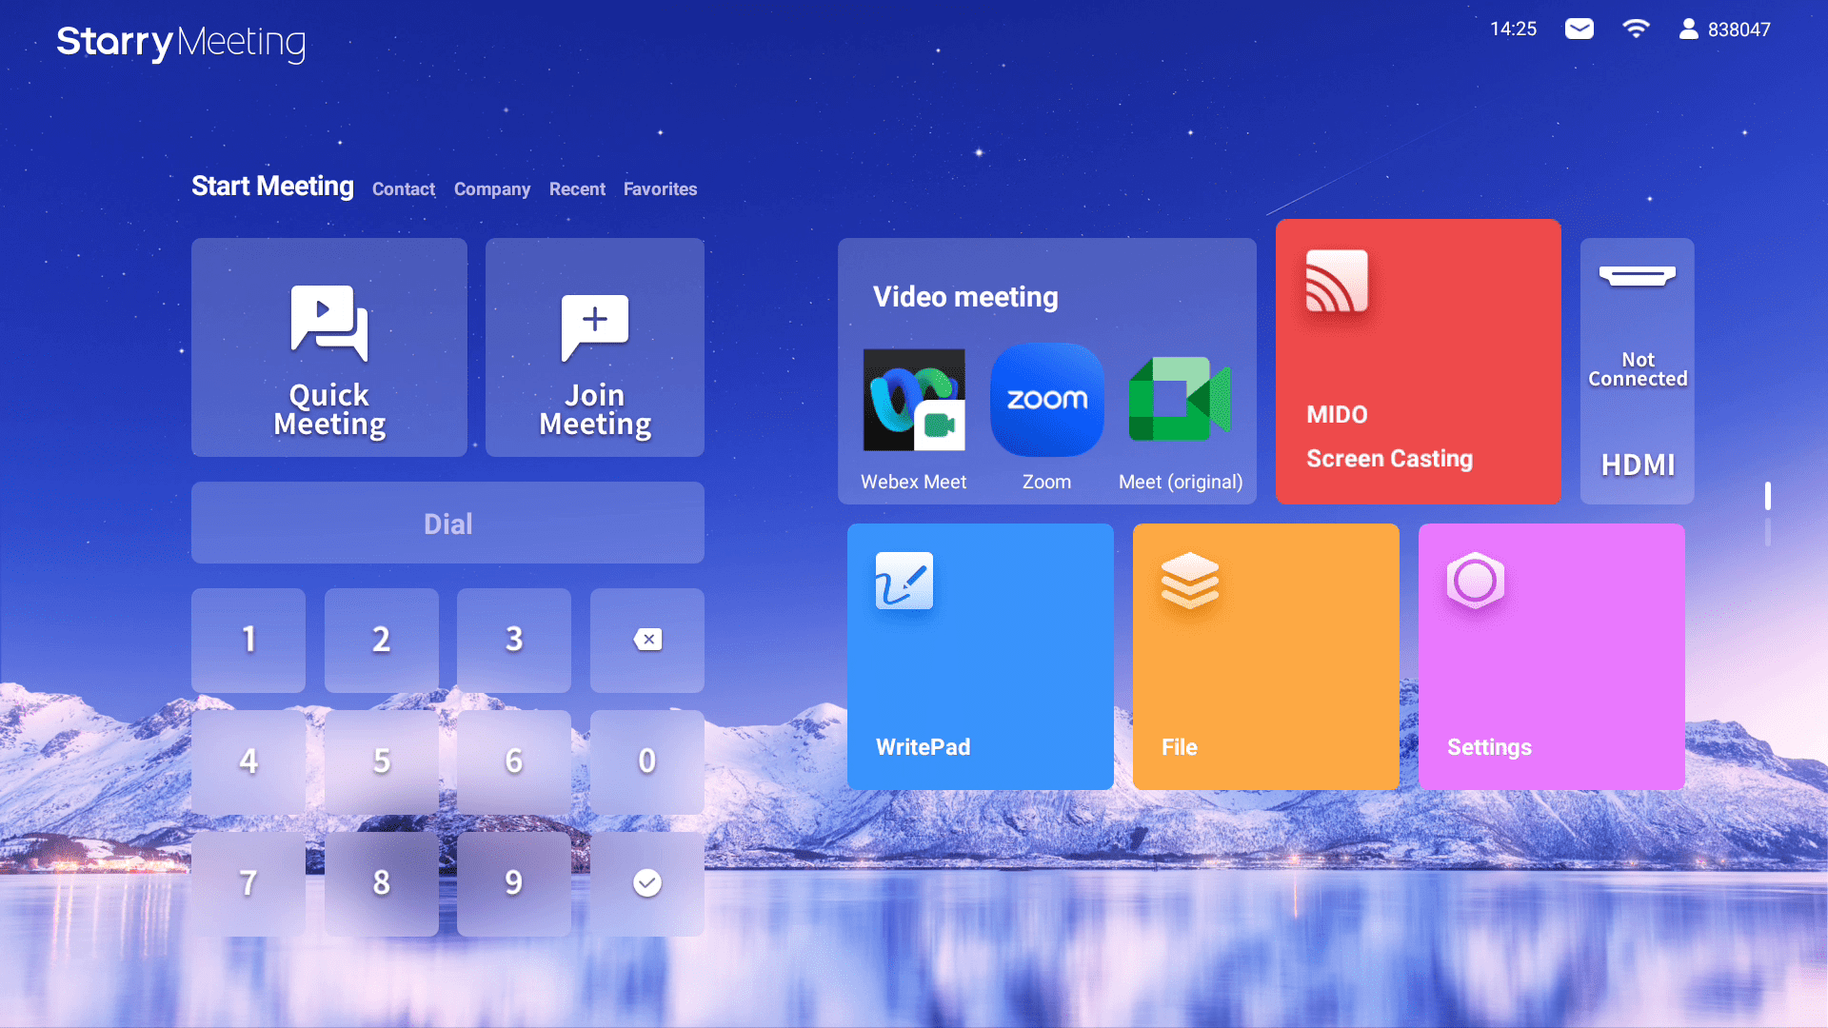Switch to the Favorites tab
The image size is (1828, 1028).
pos(661,189)
